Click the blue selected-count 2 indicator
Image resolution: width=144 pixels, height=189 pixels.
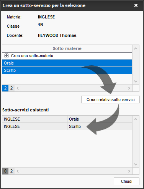point(5,88)
